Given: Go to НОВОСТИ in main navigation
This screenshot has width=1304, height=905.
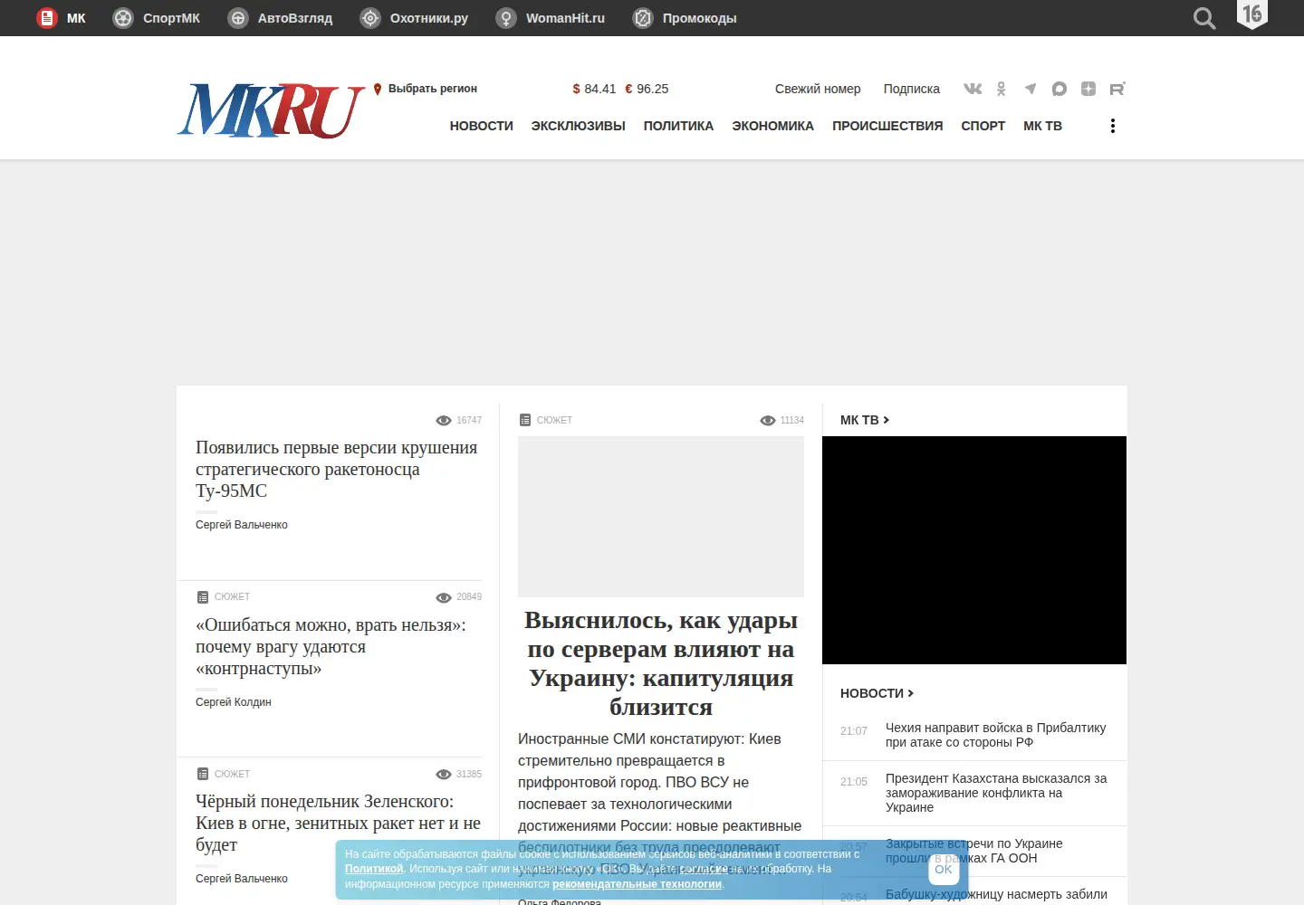Looking at the screenshot, I should 482,126.
